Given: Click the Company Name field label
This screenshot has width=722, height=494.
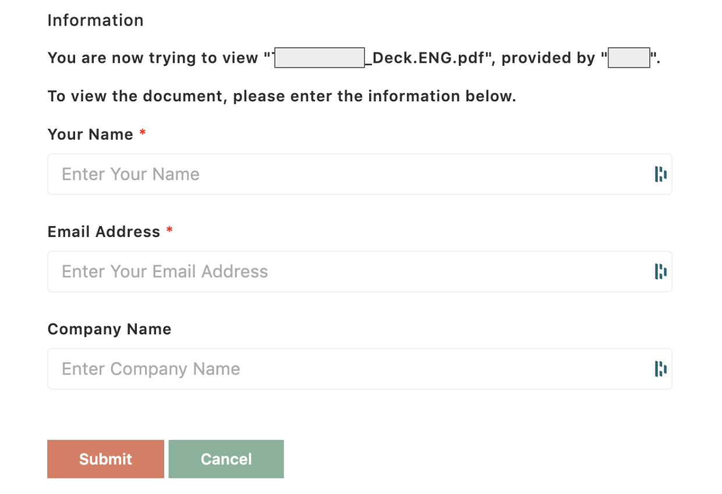Looking at the screenshot, I should tap(109, 329).
